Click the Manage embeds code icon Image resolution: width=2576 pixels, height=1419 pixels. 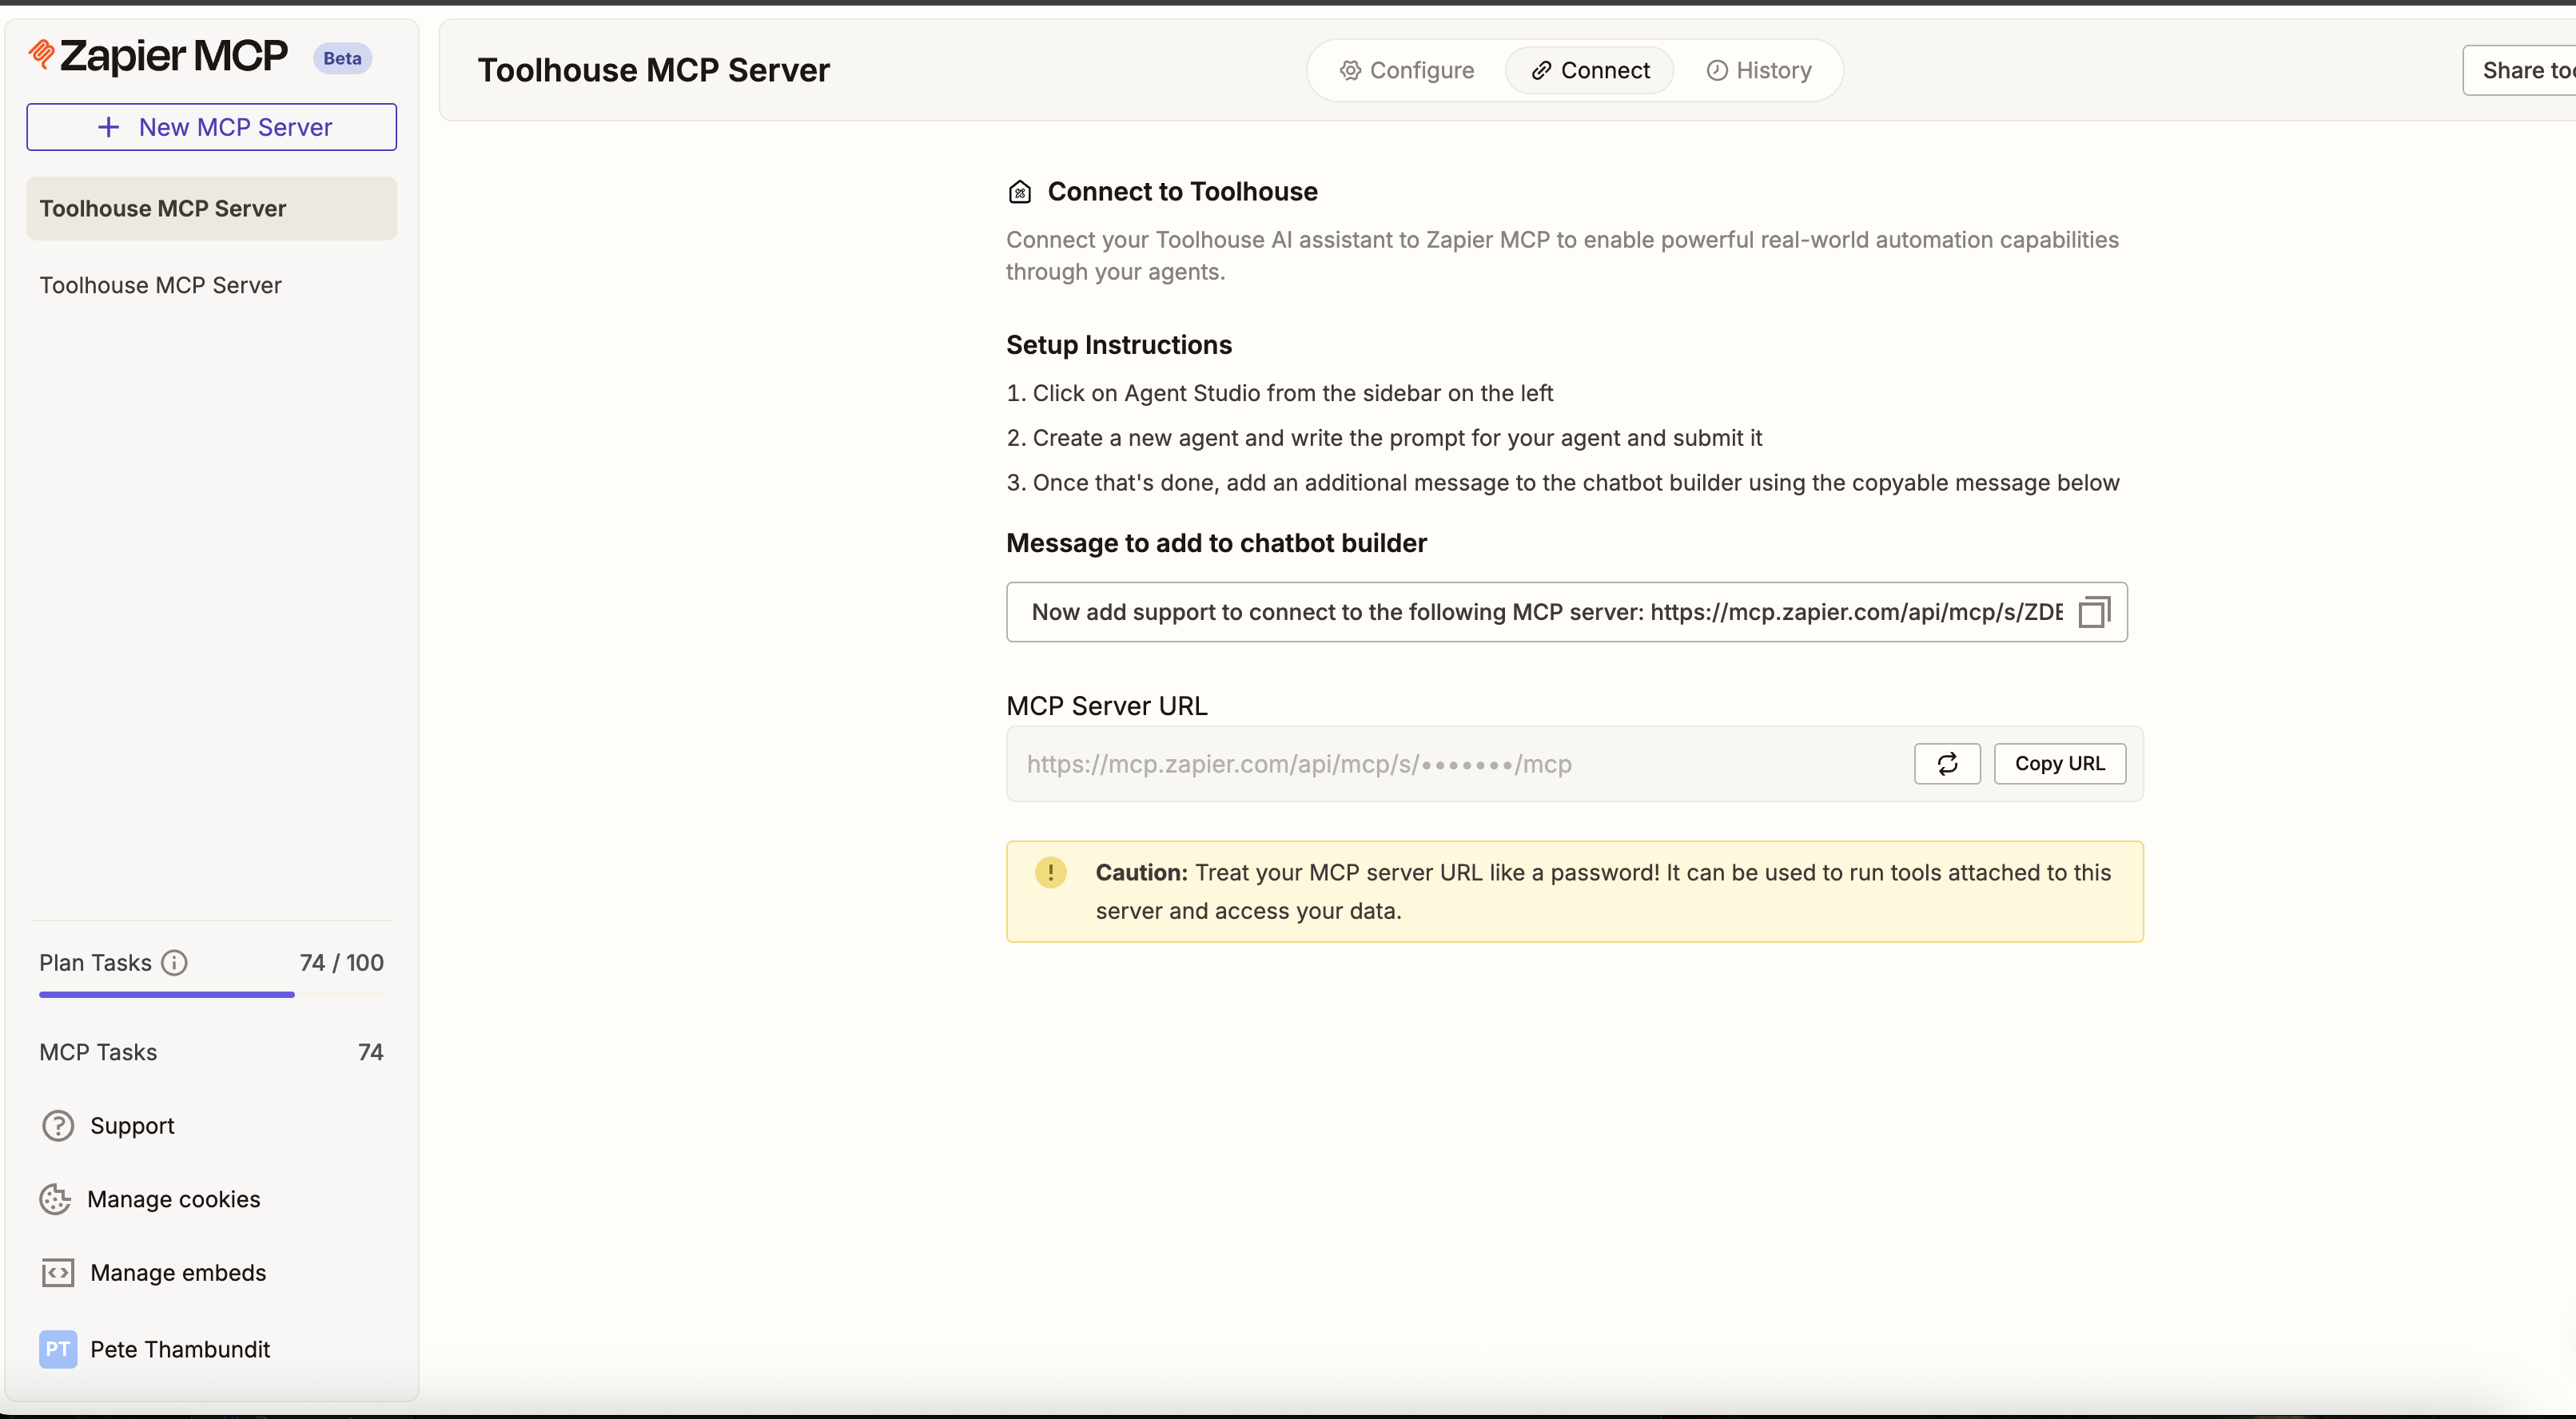point(58,1273)
